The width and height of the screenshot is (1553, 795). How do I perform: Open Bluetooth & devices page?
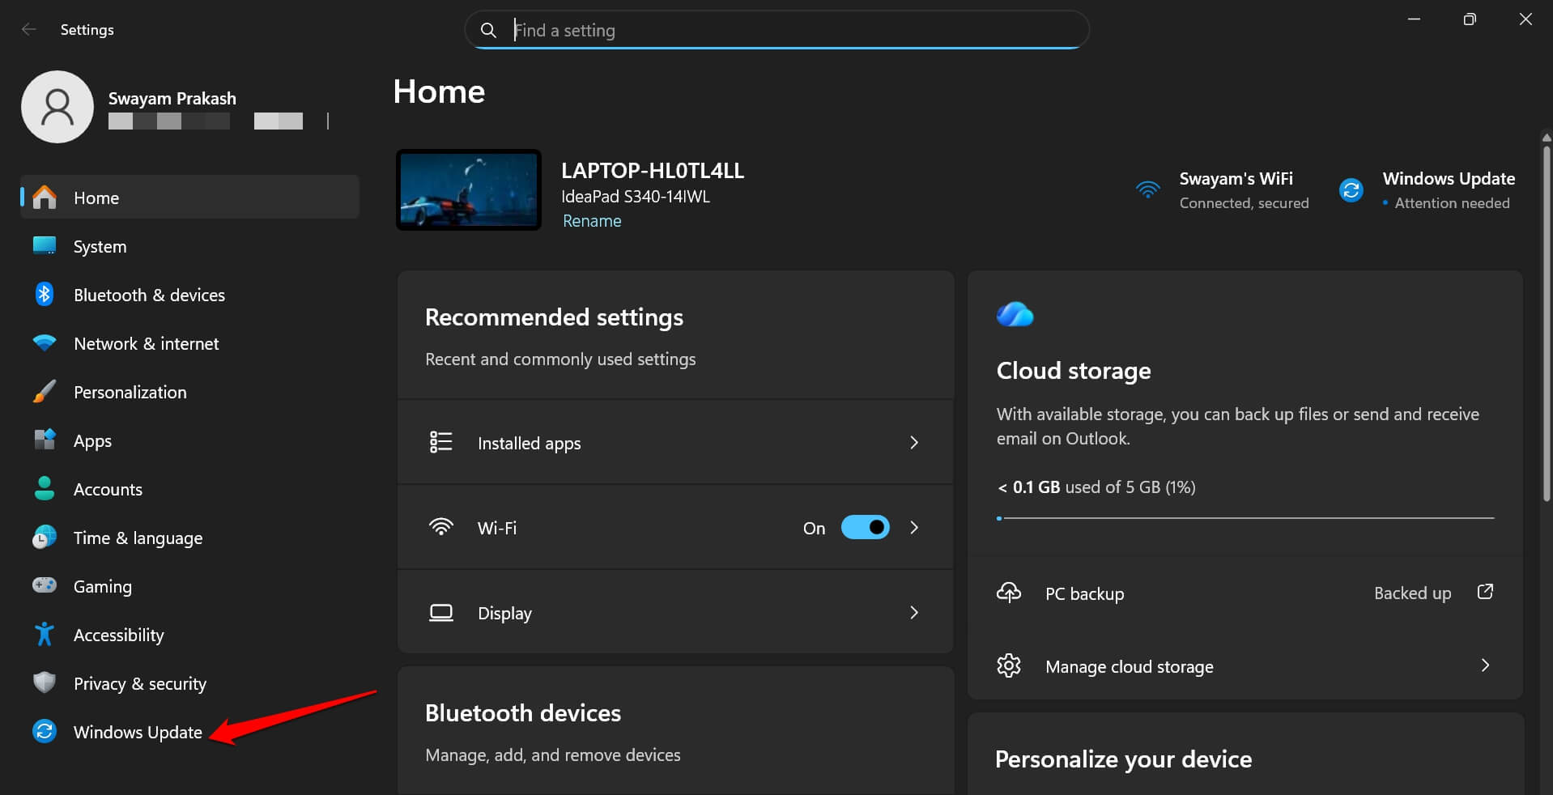click(190, 294)
